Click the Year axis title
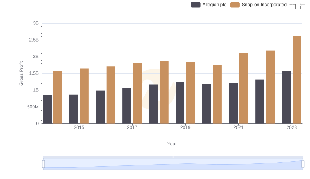The width and height of the screenshot is (310, 179). [x=172, y=144]
